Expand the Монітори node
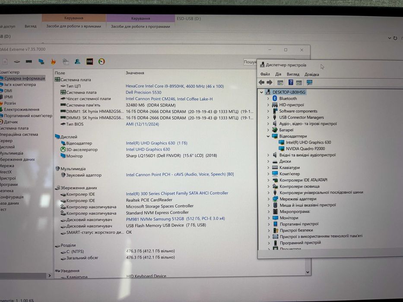This screenshot has height=302, width=403. [268, 218]
